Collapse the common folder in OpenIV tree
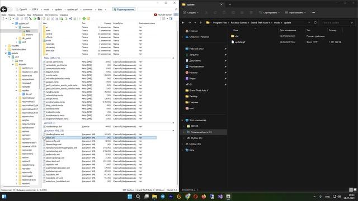The image size is (358, 201). [16, 27]
